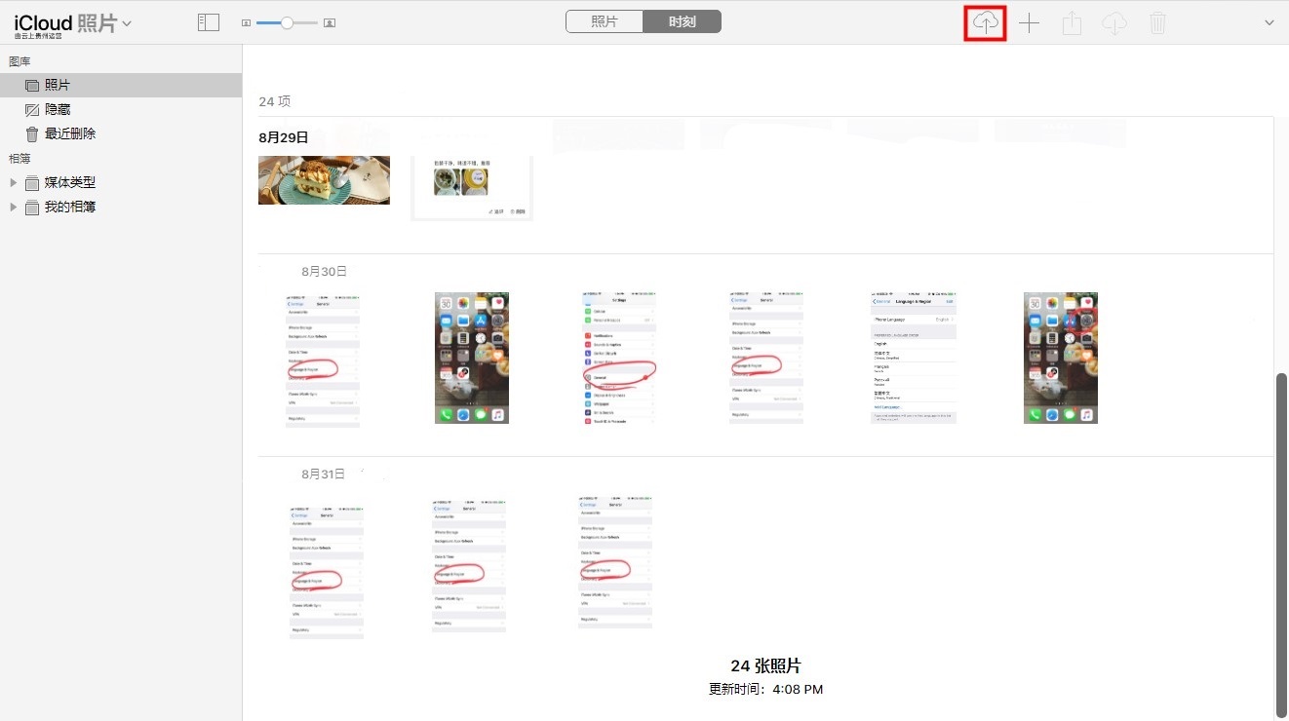Screen dimensions: 1289x721
Task: Click the large thumbnail zoom-in icon
Action: pyautogui.click(x=330, y=22)
